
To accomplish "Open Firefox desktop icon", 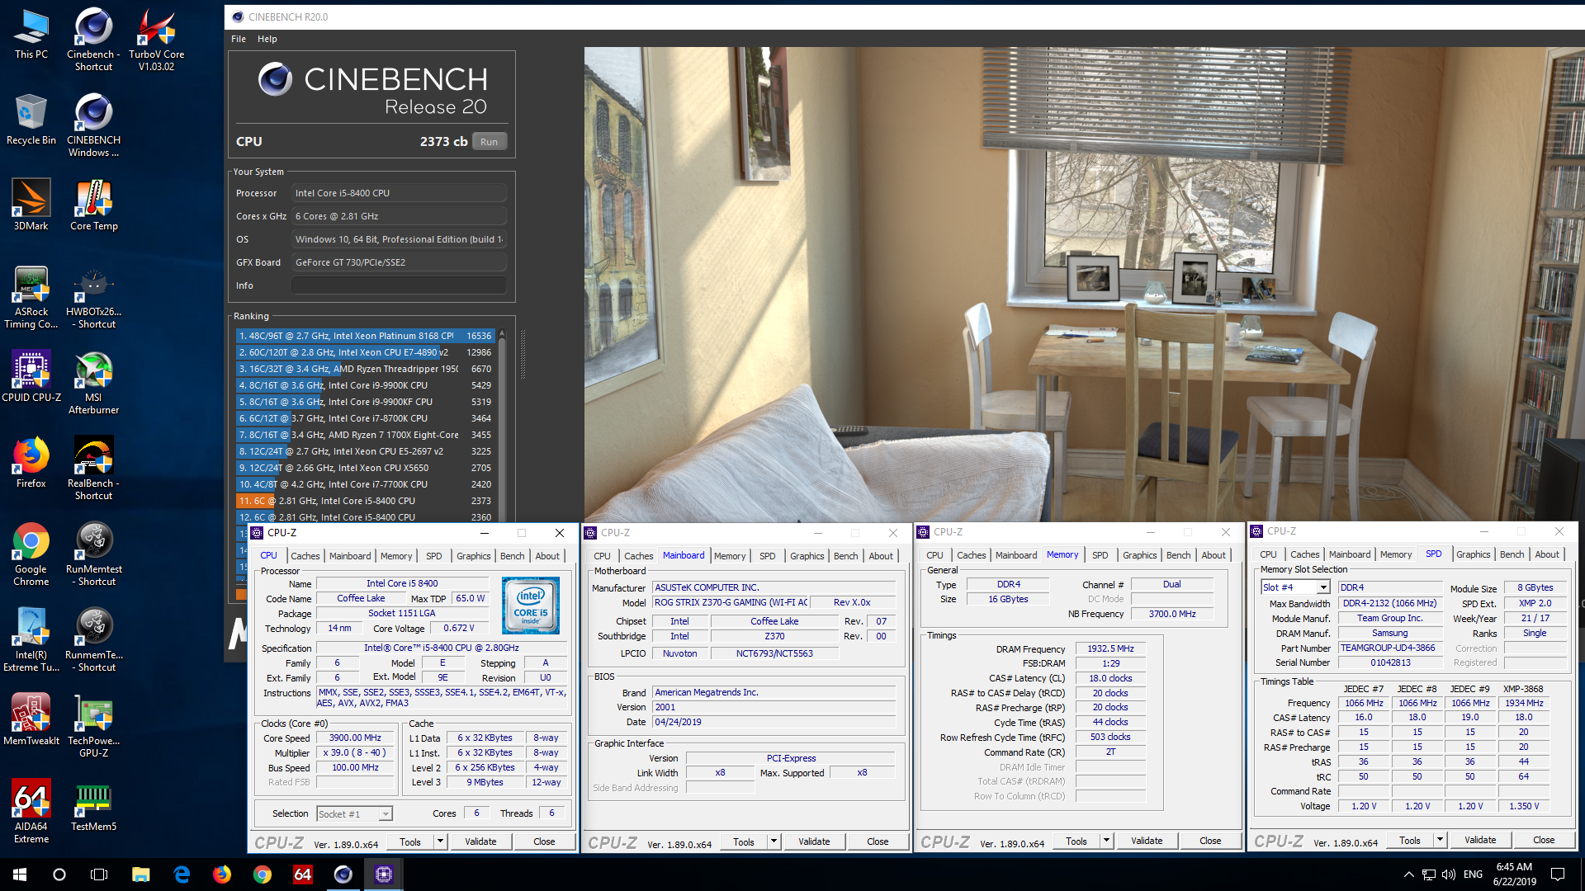I will coord(31,464).
